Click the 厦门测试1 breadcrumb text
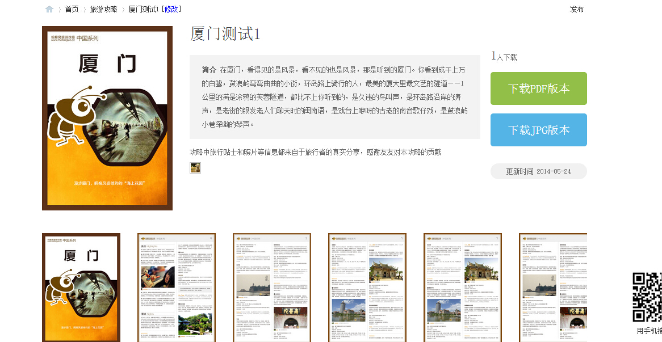Image resolution: width=662 pixels, height=342 pixels. point(144,9)
